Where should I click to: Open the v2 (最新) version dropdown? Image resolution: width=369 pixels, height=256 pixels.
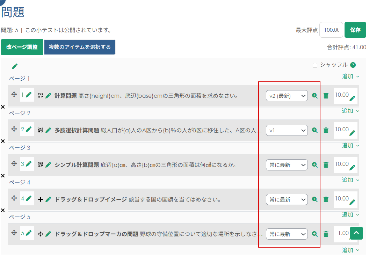(287, 96)
